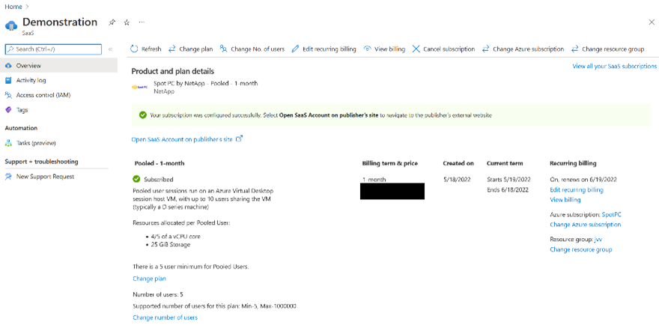The width and height of the screenshot is (659, 325).
Task: Click the Cancel subscription X icon
Action: (x=416, y=49)
